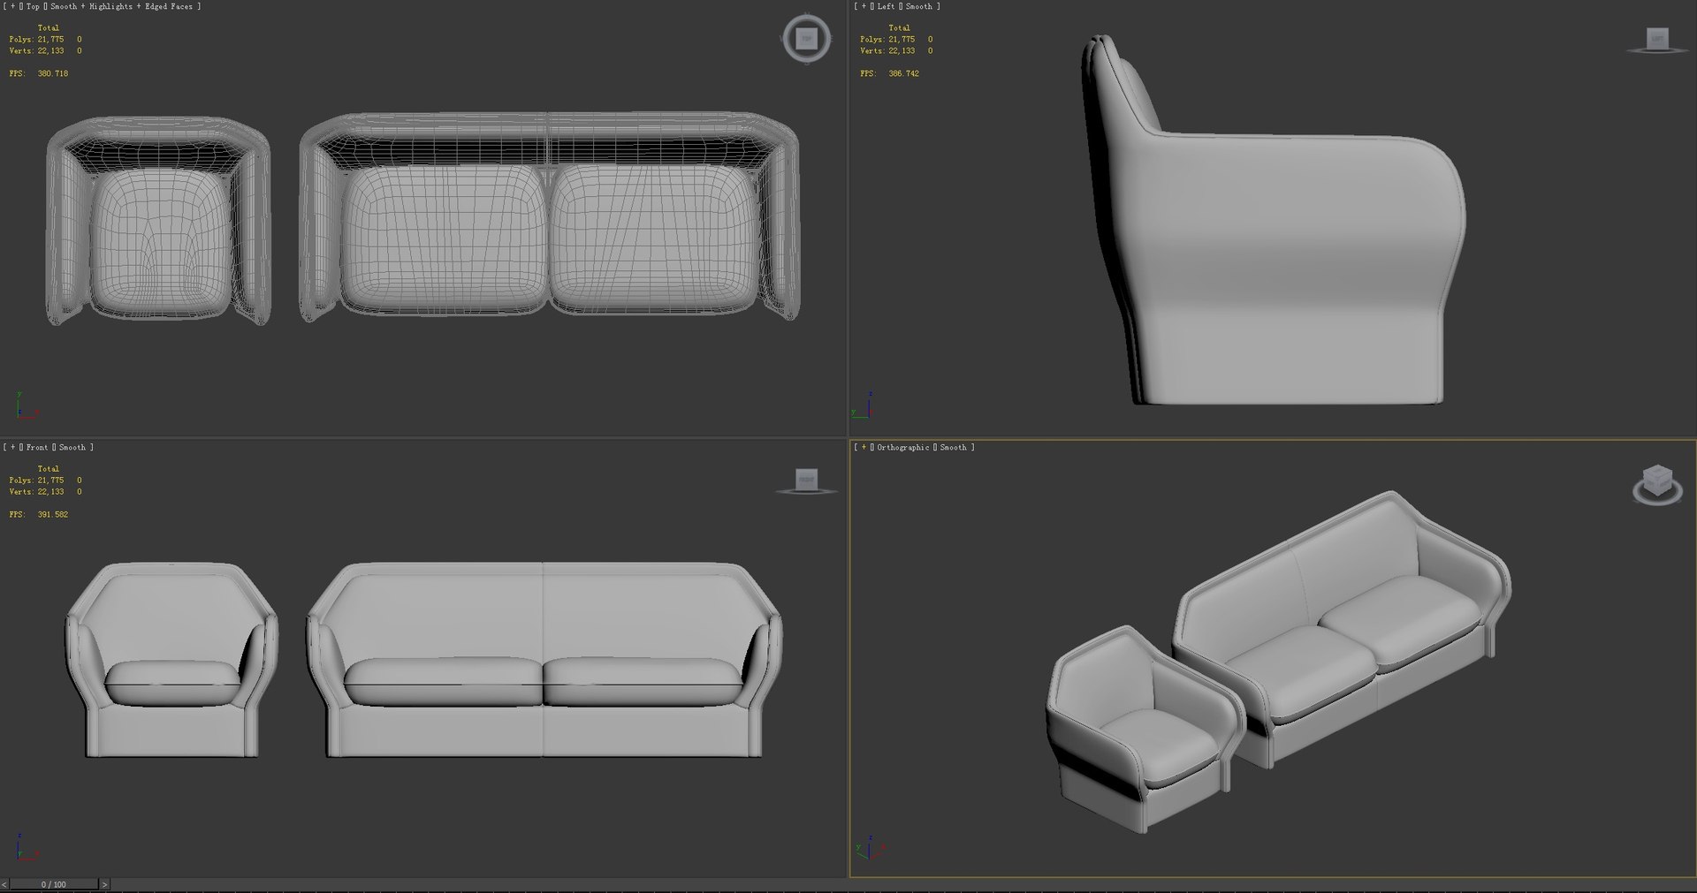This screenshot has width=1697, height=893.
Task: Select the armchair in the Front viewport
Action: tap(171, 660)
